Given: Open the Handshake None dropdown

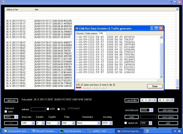Looking at the screenshot, I should [x=99, y=123].
